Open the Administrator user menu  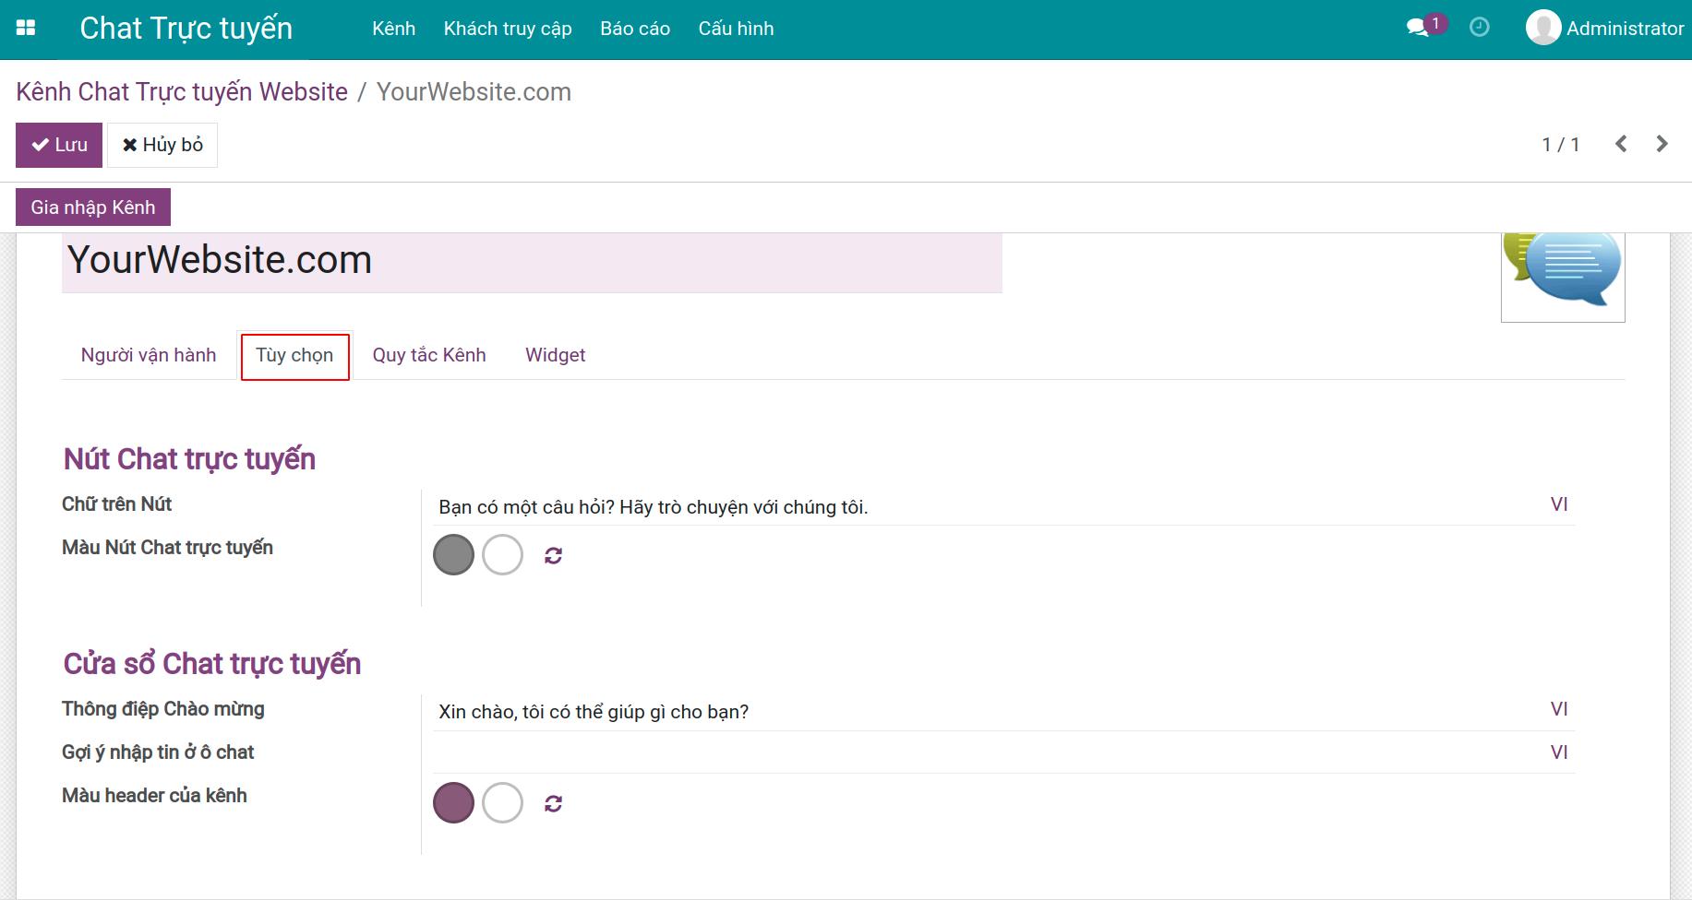point(1605,29)
